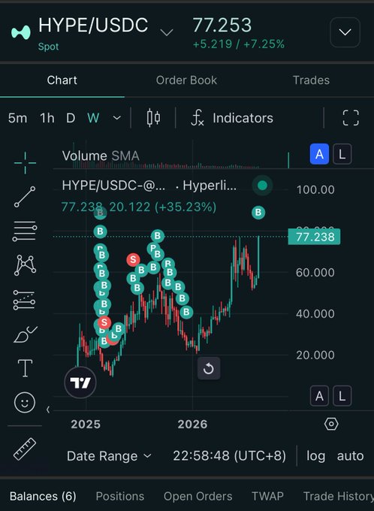374x511 pixels.
Task: Select the XABCD pattern tool
Action: point(25,265)
